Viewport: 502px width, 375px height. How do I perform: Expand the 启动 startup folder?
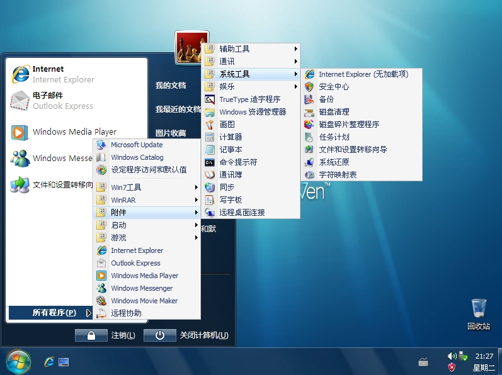pyautogui.click(x=147, y=225)
